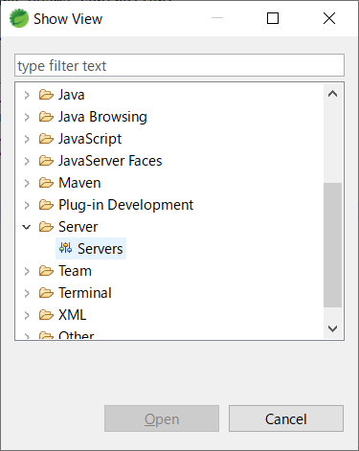Viewport: 359px width, 451px height.
Task: Select the Servers view icon
Action: click(65, 248)
